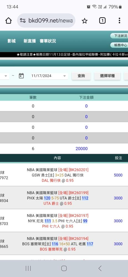Click the 選擇球種 button

[107, 76]
